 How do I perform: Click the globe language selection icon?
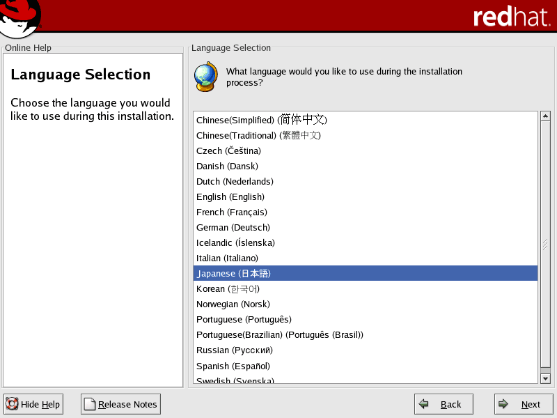[x=205, y=76]
